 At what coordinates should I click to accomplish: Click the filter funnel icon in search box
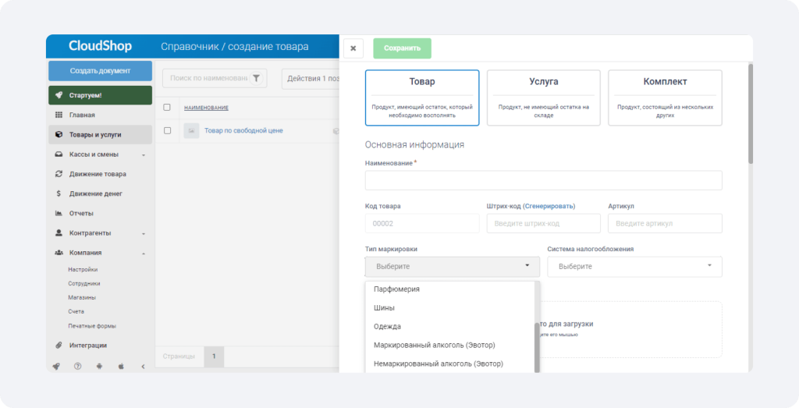coord(256,79)
